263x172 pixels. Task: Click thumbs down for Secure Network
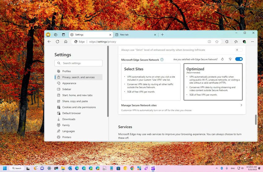(230, 59)
